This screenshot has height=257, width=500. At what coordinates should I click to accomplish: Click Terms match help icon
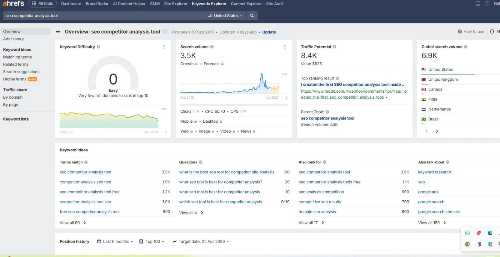click(x=86, y=162)
